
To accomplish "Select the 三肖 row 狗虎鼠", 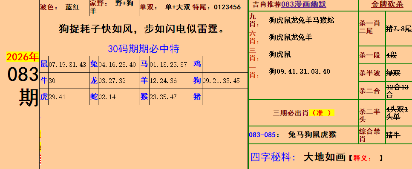I will click(280, 54).
